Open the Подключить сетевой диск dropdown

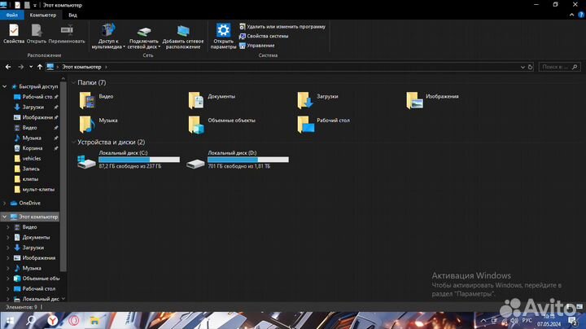pos(143,33)
